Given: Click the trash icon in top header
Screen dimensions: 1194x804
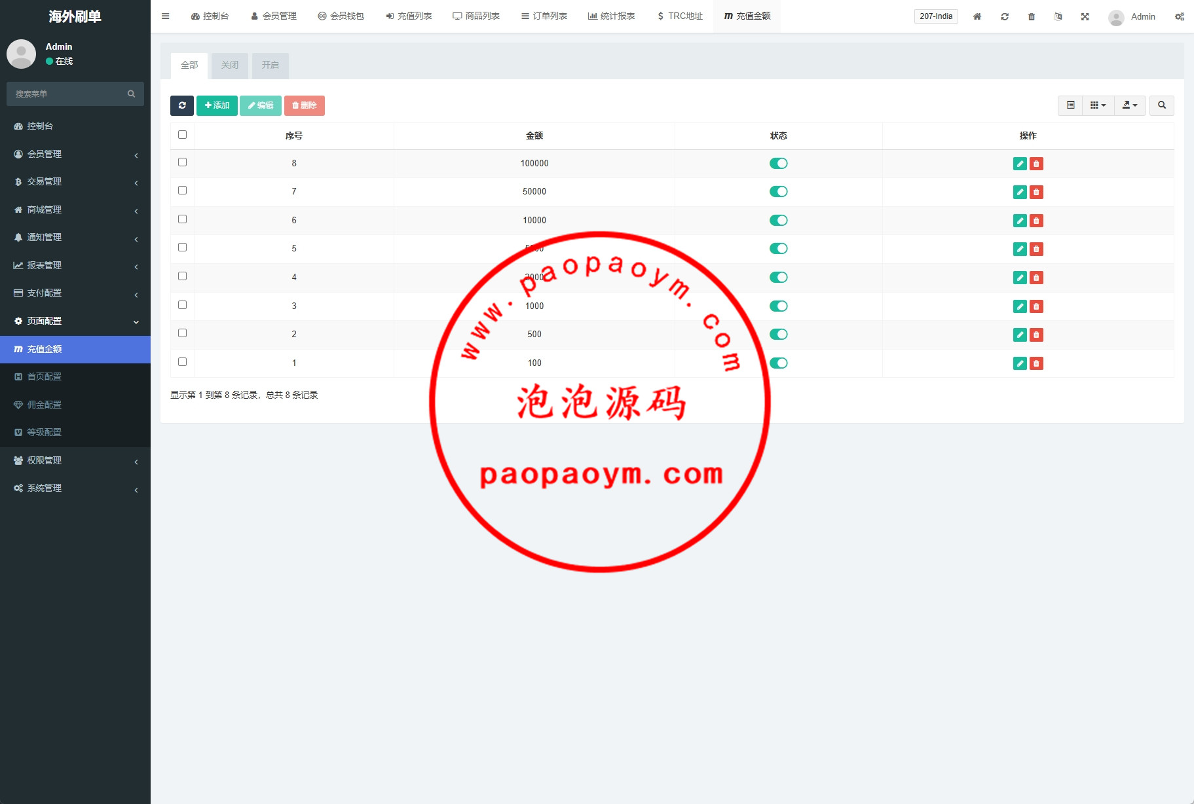Looking at the screenshot, I should coord(1031,16).
